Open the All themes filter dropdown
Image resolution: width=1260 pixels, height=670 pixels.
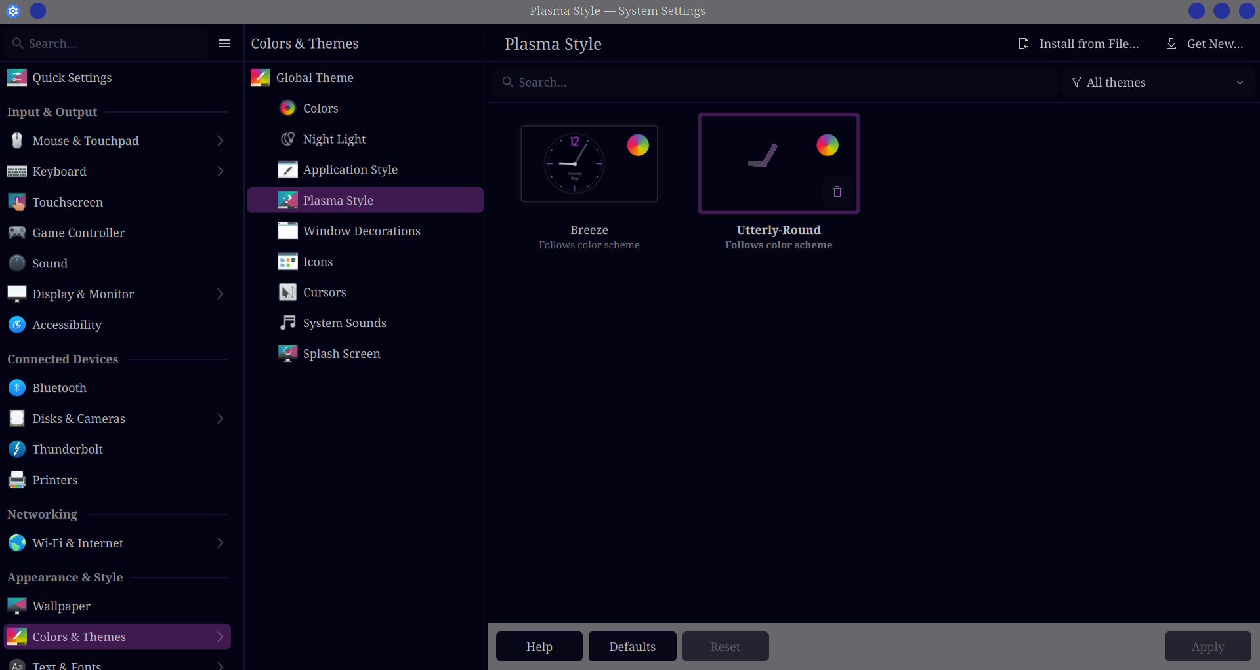click(x=1158, y=82)
